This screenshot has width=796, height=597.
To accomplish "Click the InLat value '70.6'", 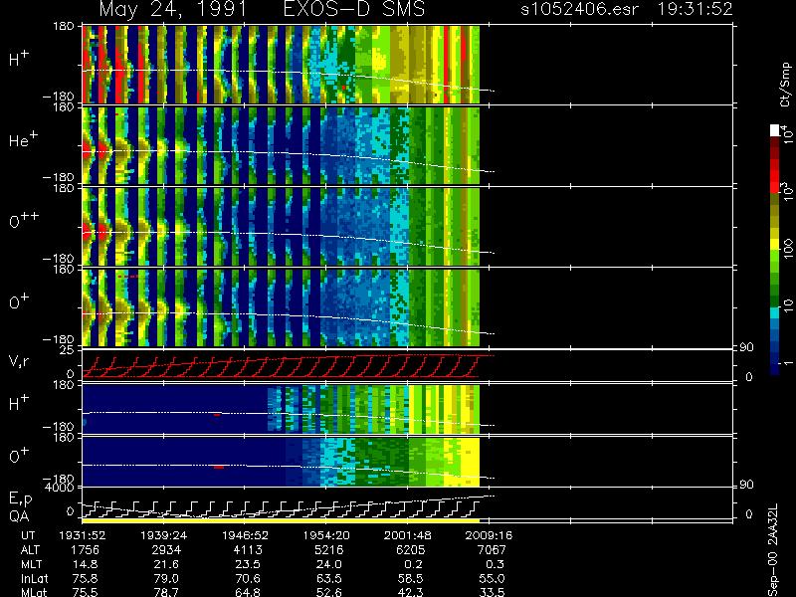I will click(x=248, y=578).
